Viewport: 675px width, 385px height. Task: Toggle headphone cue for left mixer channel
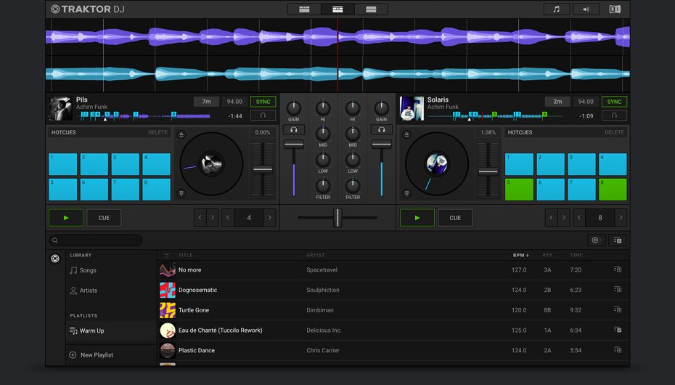[293, 130]
